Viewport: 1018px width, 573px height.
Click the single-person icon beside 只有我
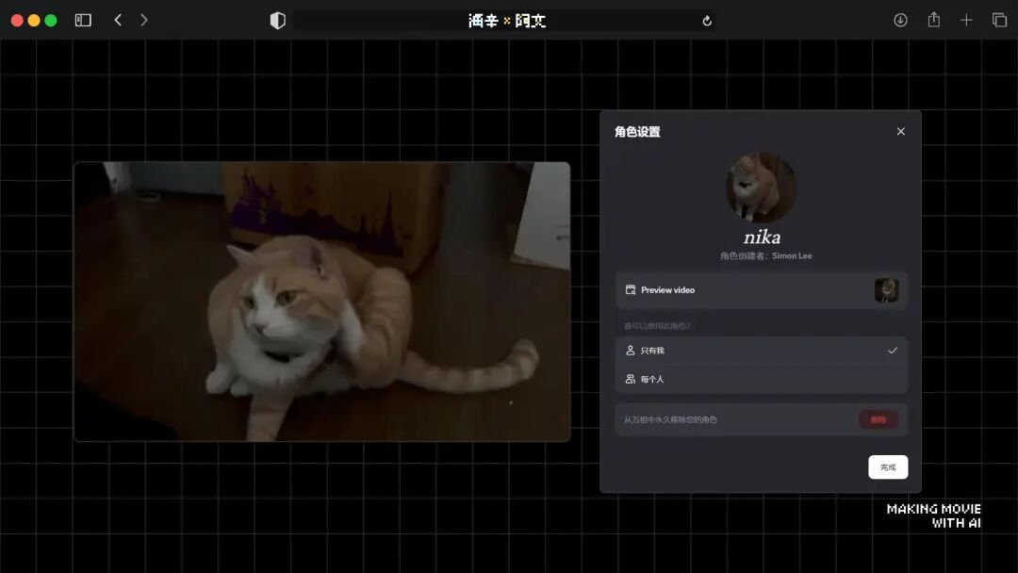(x=630, y=350)
